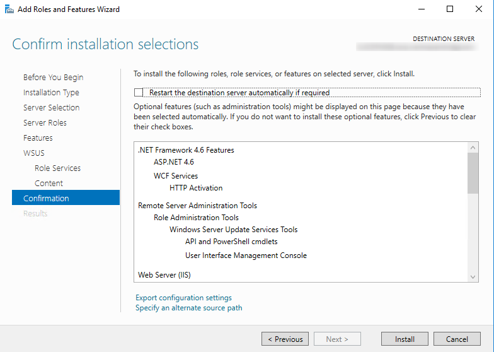
Task: Open Installation Type step
Action: tap(51, 92)
